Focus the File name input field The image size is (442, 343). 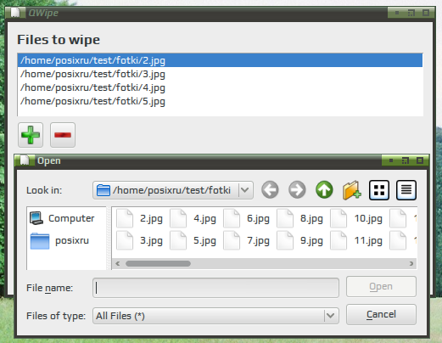tap(215, 288)
